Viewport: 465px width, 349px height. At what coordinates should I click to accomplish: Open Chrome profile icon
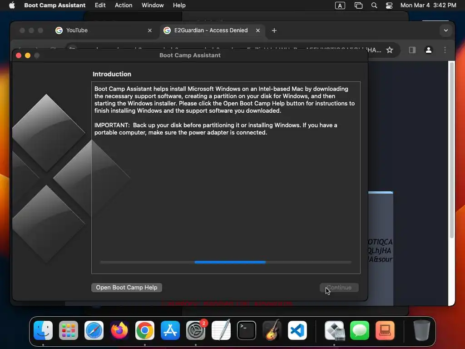(x=428, y=50)
